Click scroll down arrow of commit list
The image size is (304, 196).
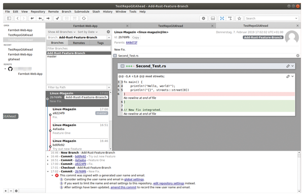point(110,149)
